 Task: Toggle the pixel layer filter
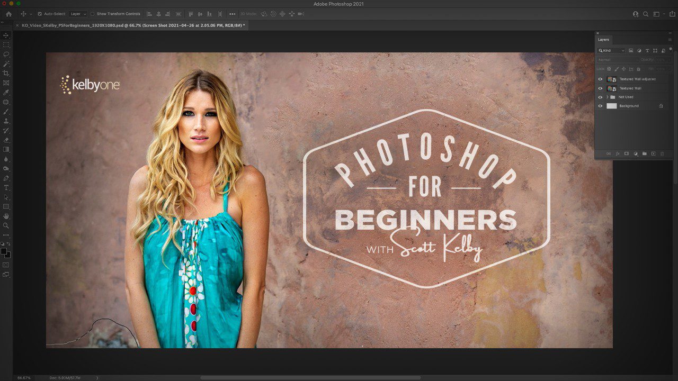(631, 50)
